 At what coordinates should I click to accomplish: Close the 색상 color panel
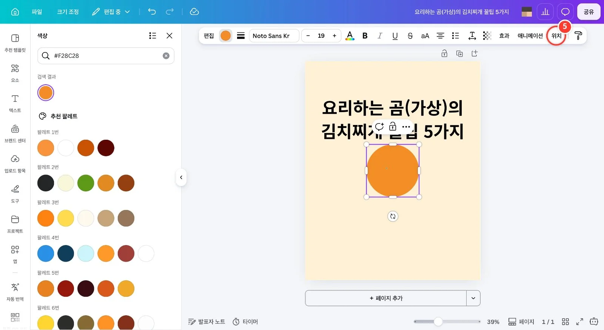tap(169, 35)
